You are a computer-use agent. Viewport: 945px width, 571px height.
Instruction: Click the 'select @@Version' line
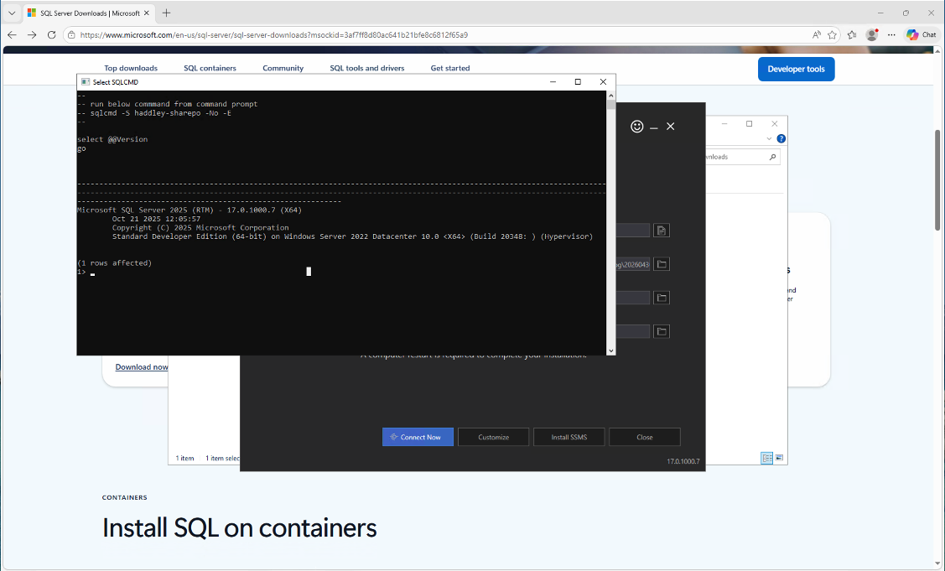click(112, 139)
